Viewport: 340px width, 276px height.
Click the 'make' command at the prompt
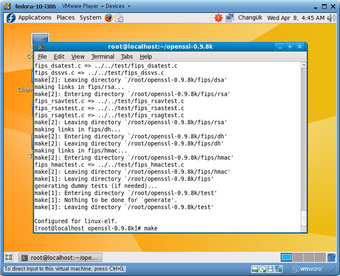click(x=151, y=228)
